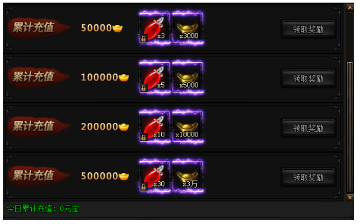Image resolution: width=360 pixels, height=224 pixels.
Task: Select the gold ingot x5000 reward icon
Action: coord(188,77)
